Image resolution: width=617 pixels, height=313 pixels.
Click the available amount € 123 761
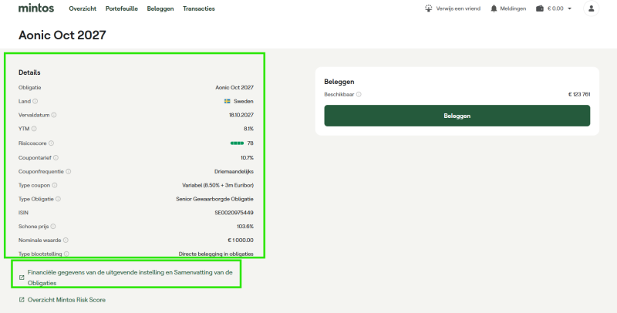tap(579, 94)
